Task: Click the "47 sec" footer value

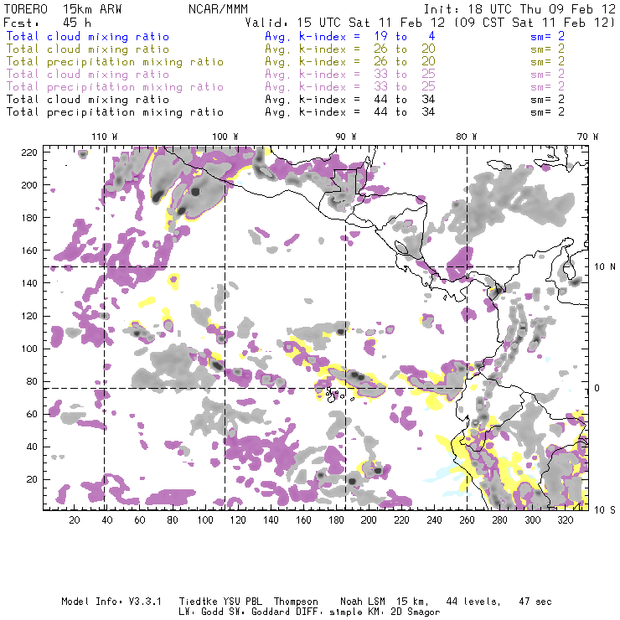Action: point(535,602)
